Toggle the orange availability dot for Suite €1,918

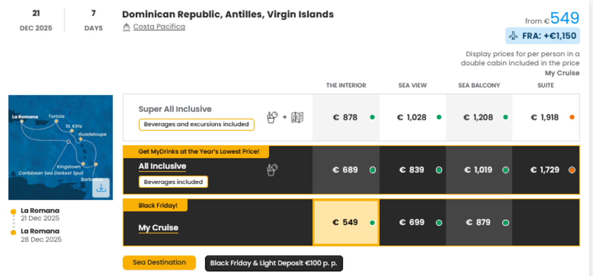(x=572, y=117)
